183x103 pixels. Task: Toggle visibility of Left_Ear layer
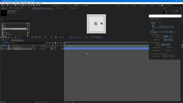coord(1,49)
